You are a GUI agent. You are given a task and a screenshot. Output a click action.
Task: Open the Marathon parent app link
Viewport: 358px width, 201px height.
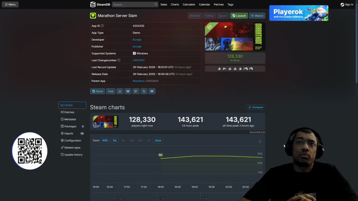(x=139, y=81)
